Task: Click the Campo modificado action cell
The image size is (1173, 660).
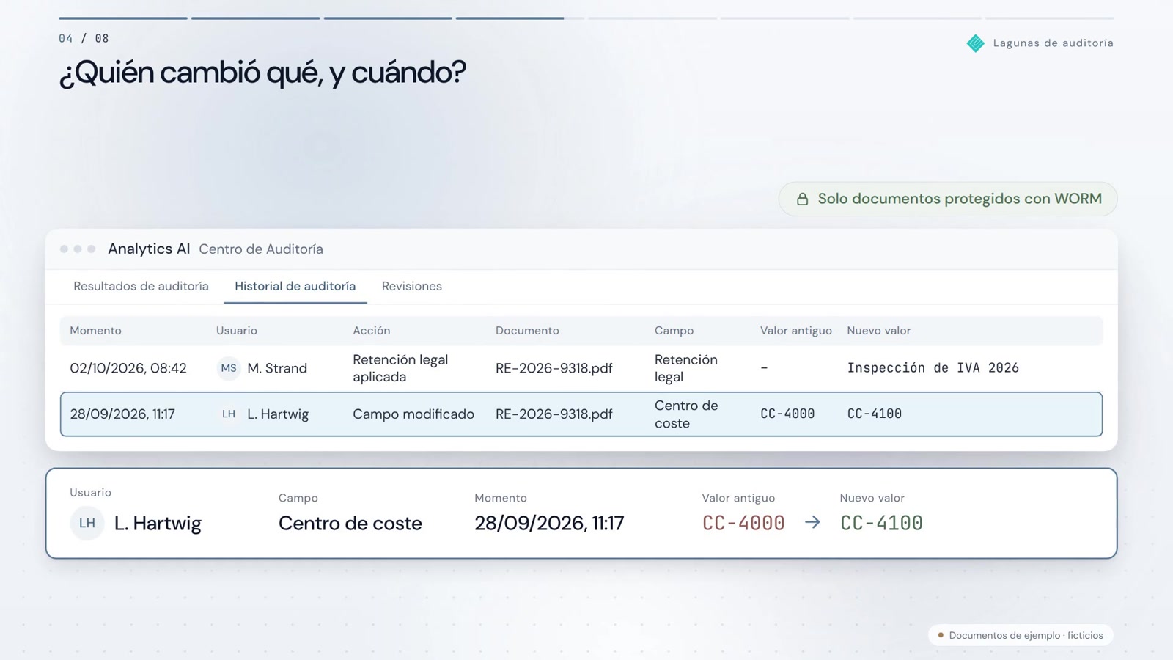Action: (413, 414)
